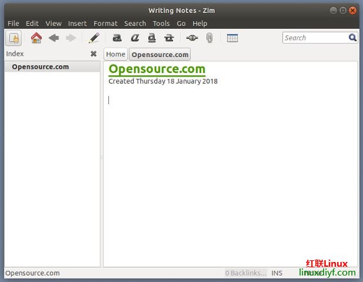The width and height of the screenshot is (363, 282).
Task: Open the Format menu
Action: 105,24
